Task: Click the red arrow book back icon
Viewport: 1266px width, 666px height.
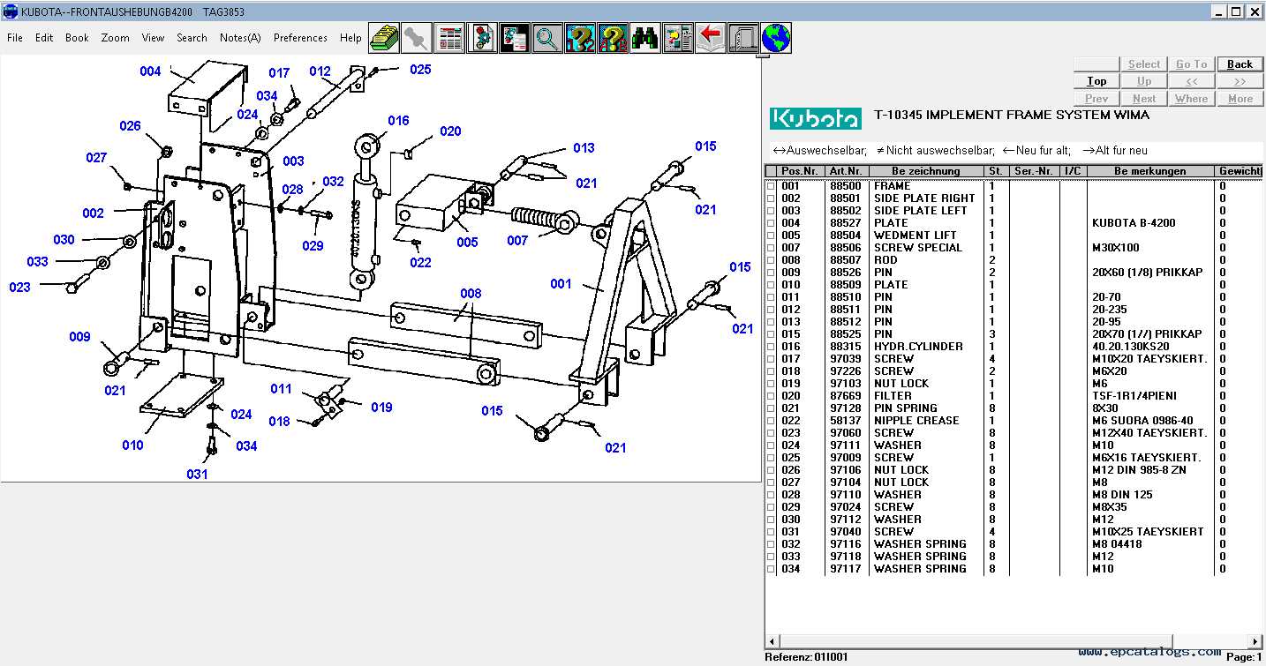Action: pyautogui.click(x=711, y=38)
